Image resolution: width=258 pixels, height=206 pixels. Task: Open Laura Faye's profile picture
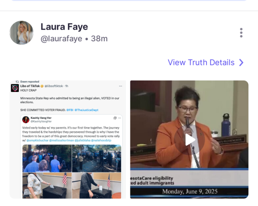coord(22,33)
